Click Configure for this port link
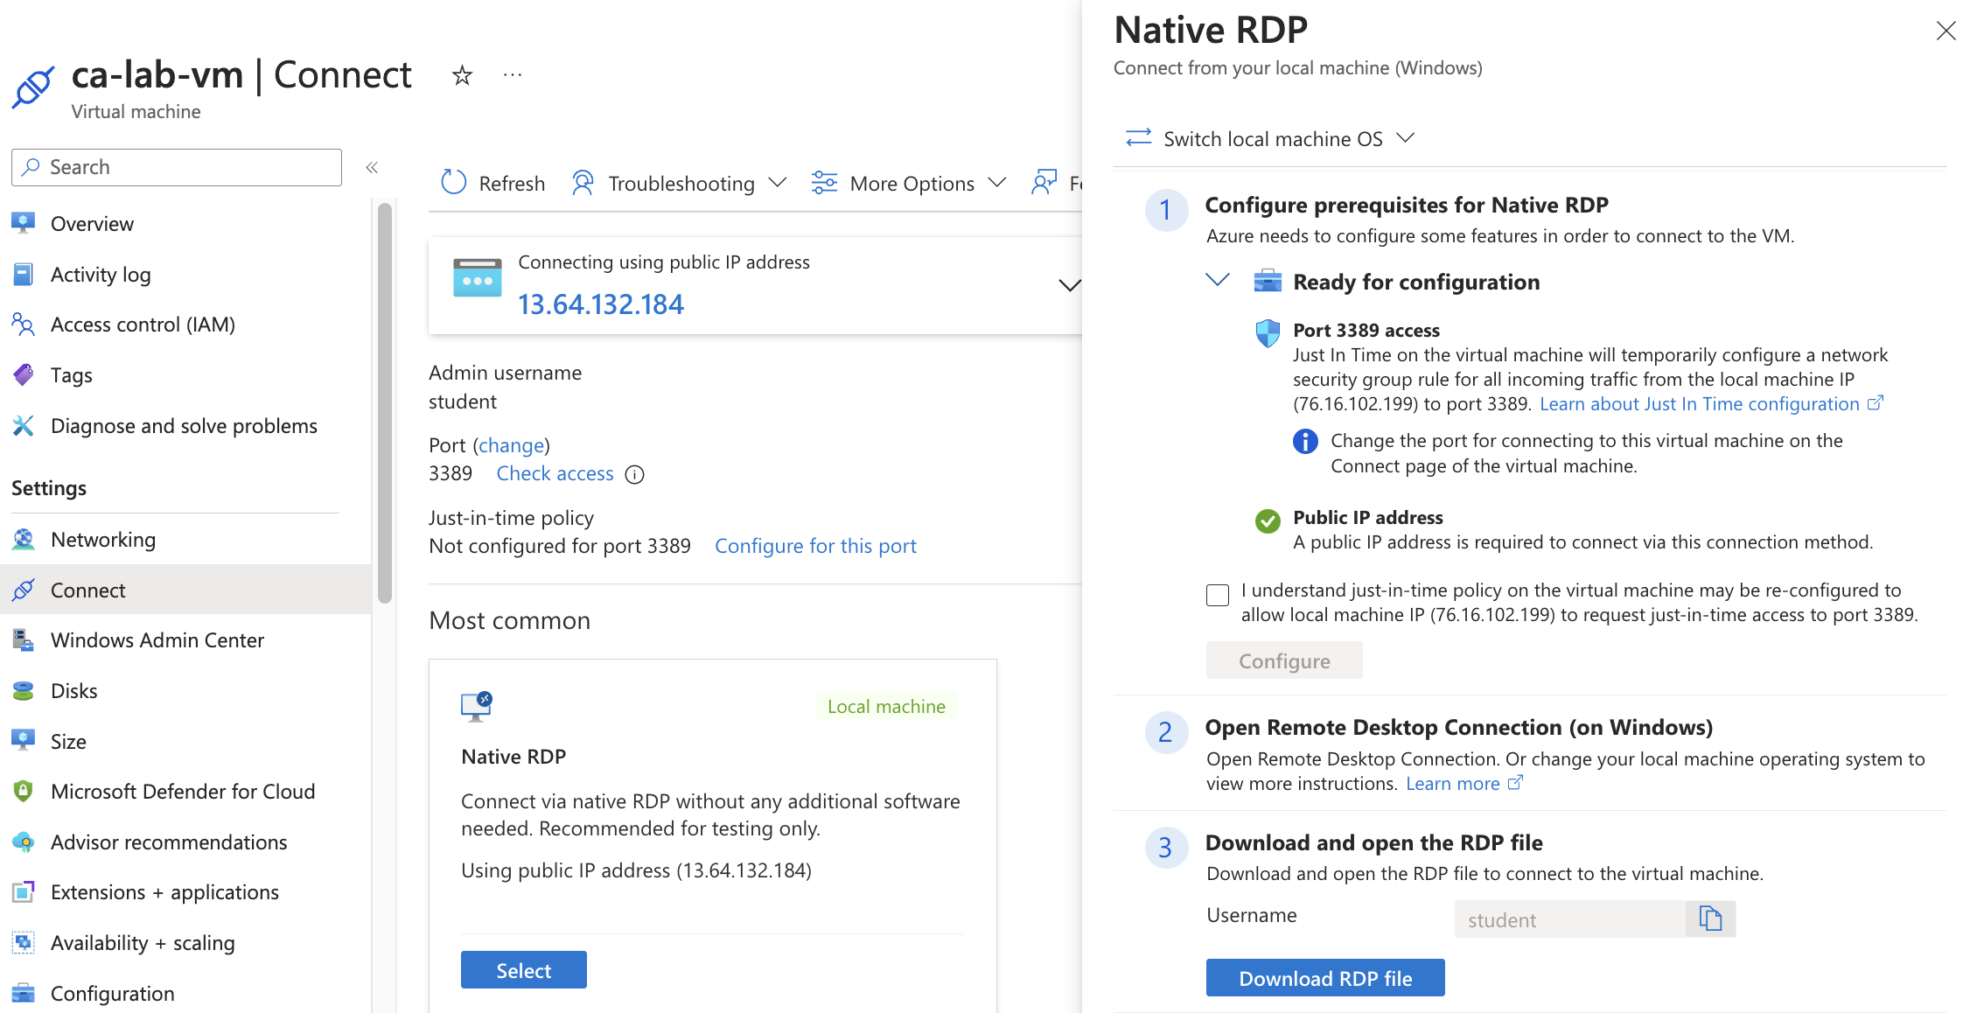Viewport: 1963px width, 1013px height. [815, 546]
